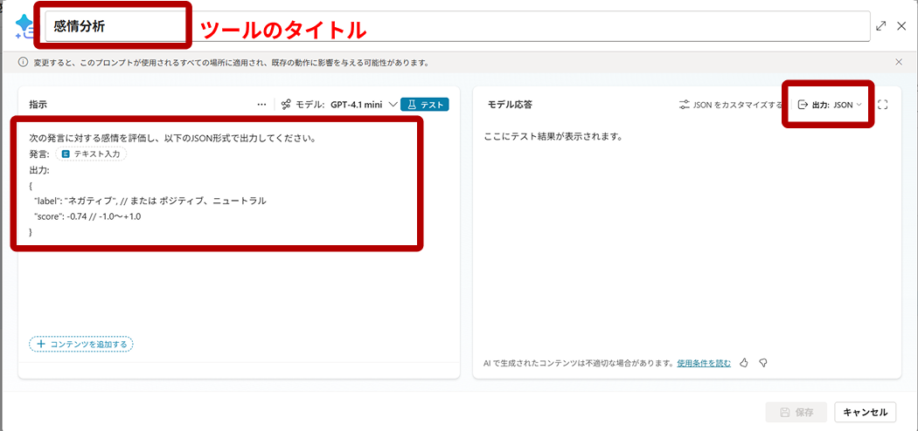The image size is (918, 431).
Task: Click the model icon next to モデル
Action: 286,105
